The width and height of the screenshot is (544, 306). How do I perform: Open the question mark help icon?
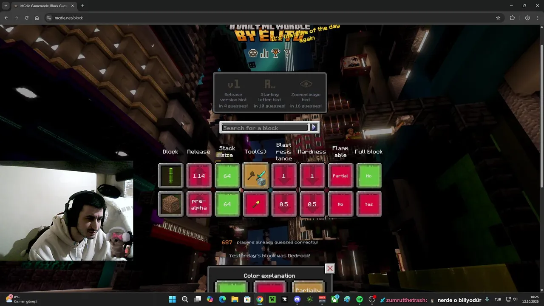click(x=287, y=53)
